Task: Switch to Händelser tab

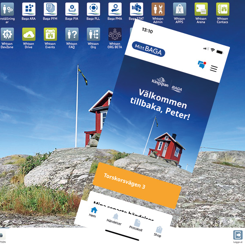Action: (x=114, y=219)
